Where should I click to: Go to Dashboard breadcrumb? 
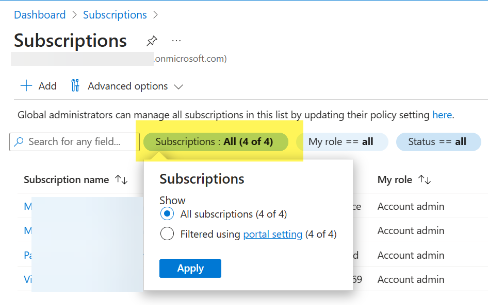coord(40,15)
